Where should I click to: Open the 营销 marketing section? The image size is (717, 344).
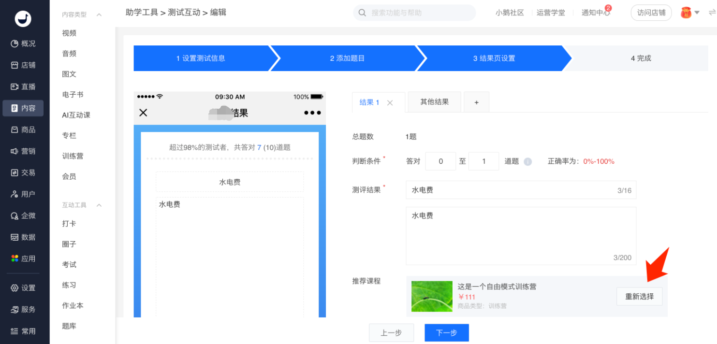[23, 151]
